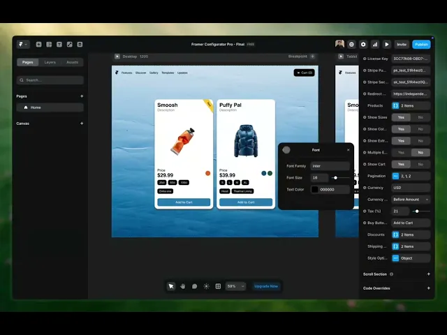The width and height of the screenshot is (447, 335).
Task: Click Add to Cart on the Puffy Pal card
Action: coord(246,202)
